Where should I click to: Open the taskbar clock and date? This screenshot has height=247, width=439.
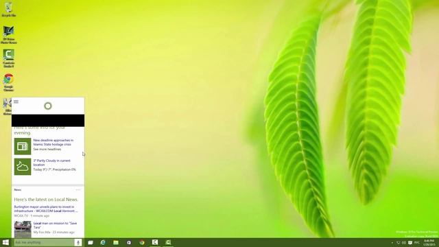click(429, 243)
